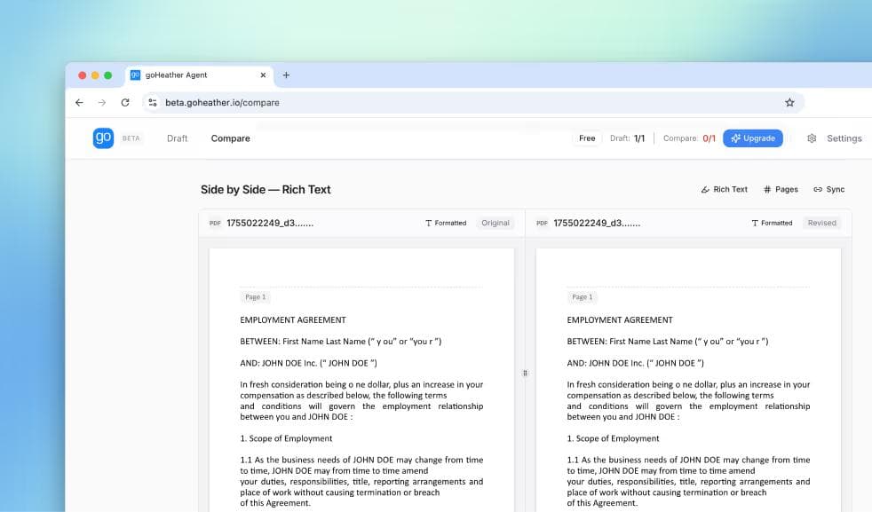872x512 pixels.
Task: Click the Upgrade button
Action: point(752,138)
